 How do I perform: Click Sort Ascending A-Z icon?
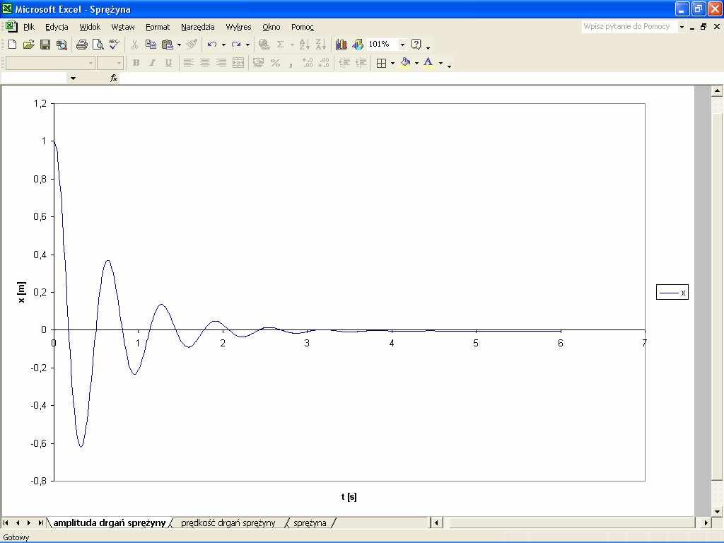[304, 45]
